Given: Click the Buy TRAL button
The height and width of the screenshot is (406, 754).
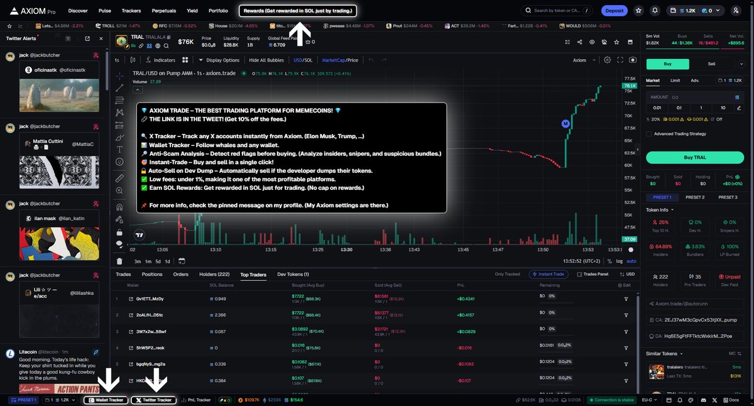Looking at the screenshot, I should click(x=695, y=157).
